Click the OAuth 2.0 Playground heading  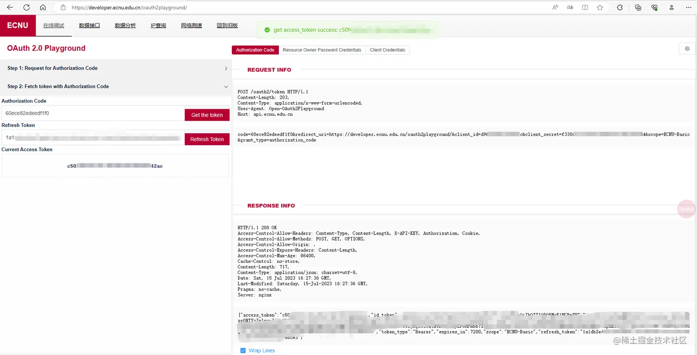46,48
